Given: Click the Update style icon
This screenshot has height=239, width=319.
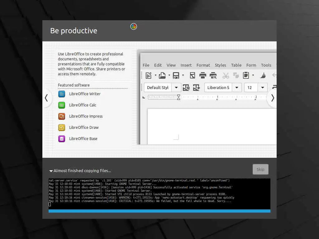Looking at the screenshot, I should [x=186, y=87].
